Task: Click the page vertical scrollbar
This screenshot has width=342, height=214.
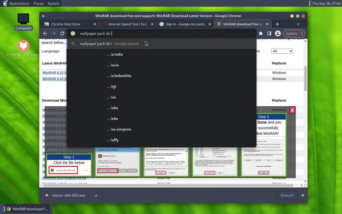Action: 305,79
